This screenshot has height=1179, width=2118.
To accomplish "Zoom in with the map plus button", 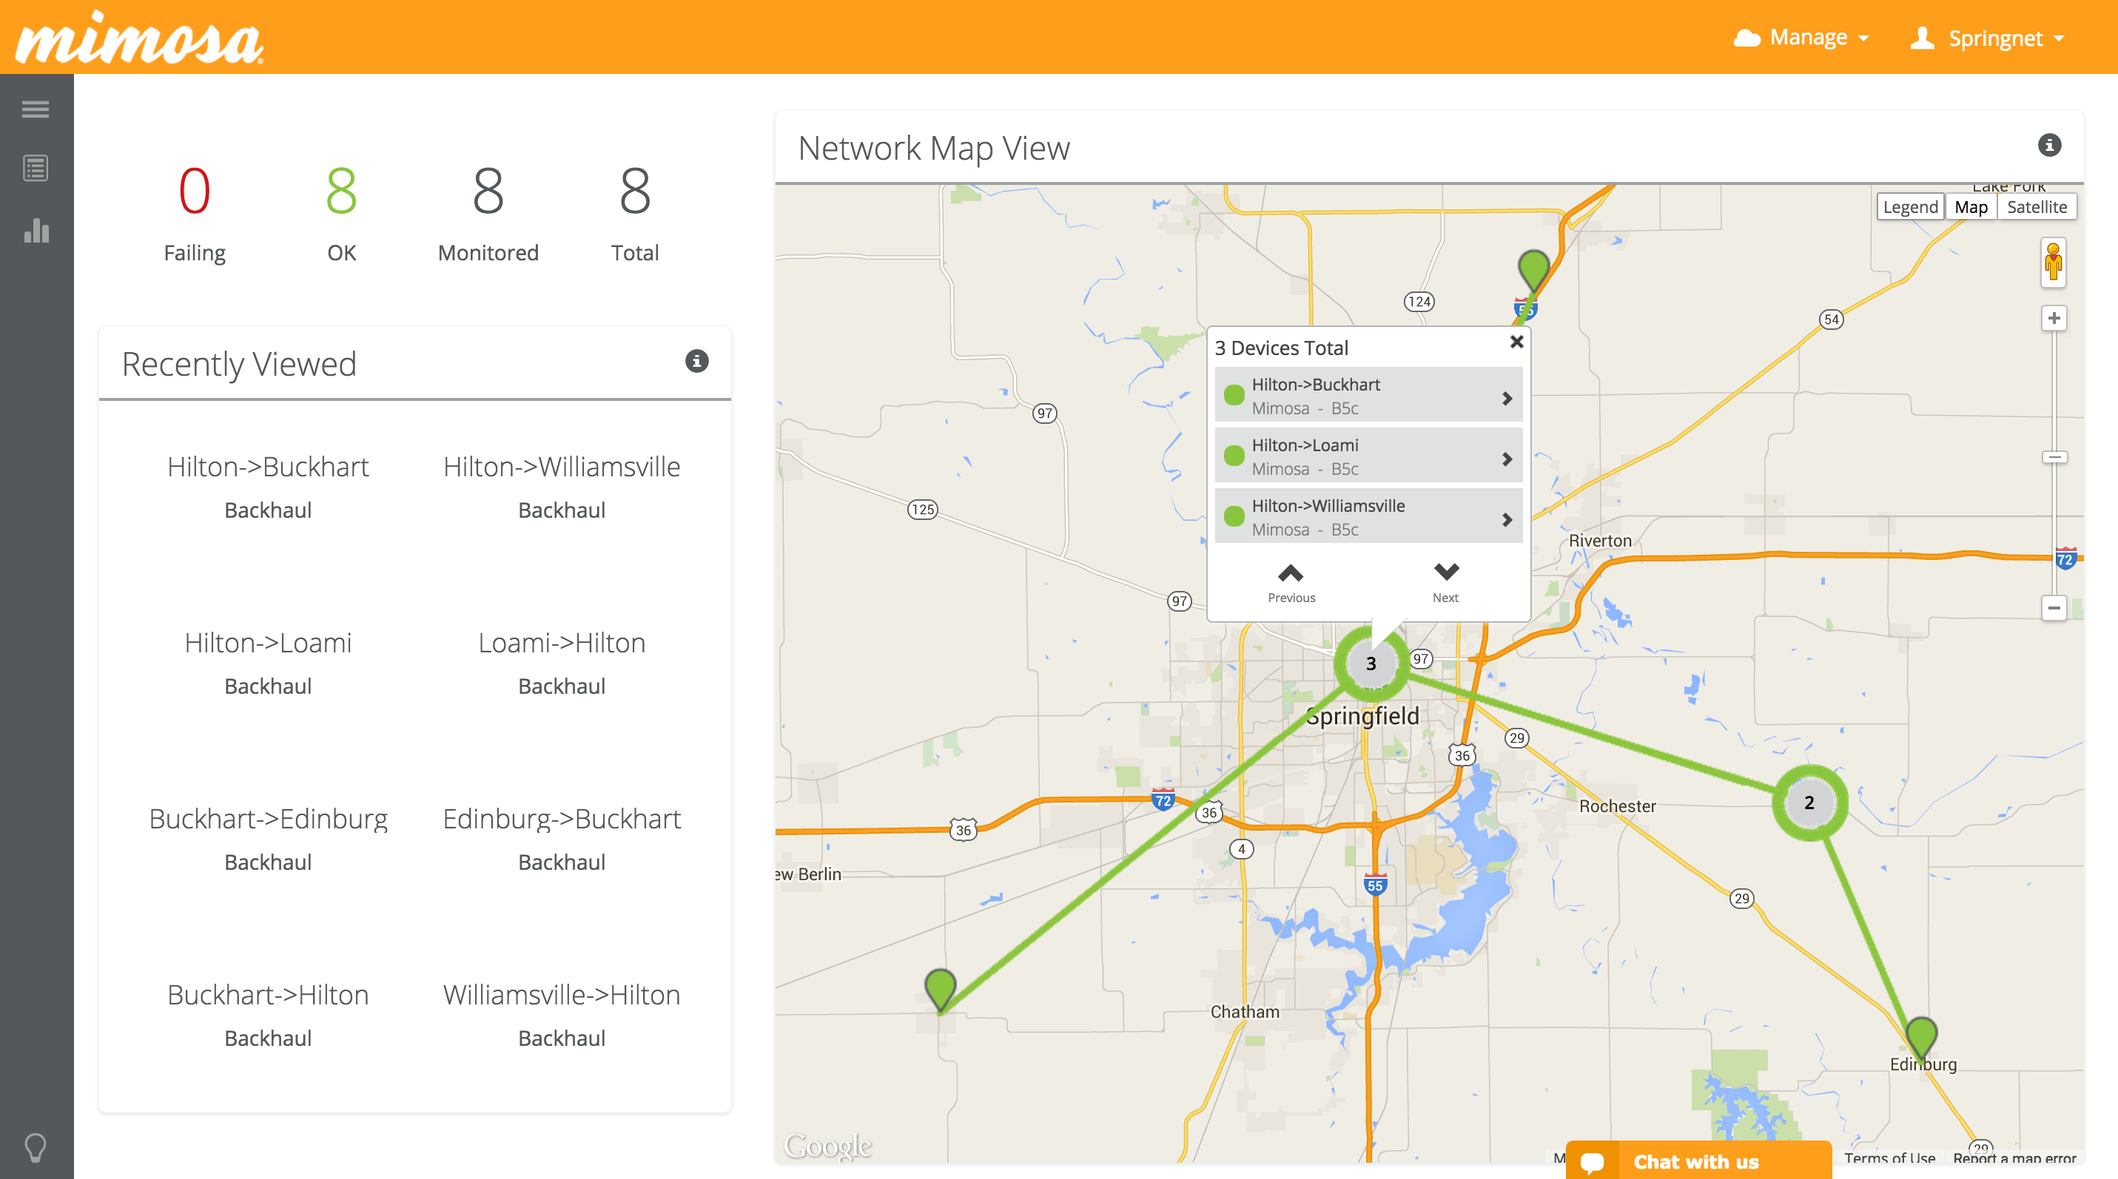I will [x=2054, y=319].
